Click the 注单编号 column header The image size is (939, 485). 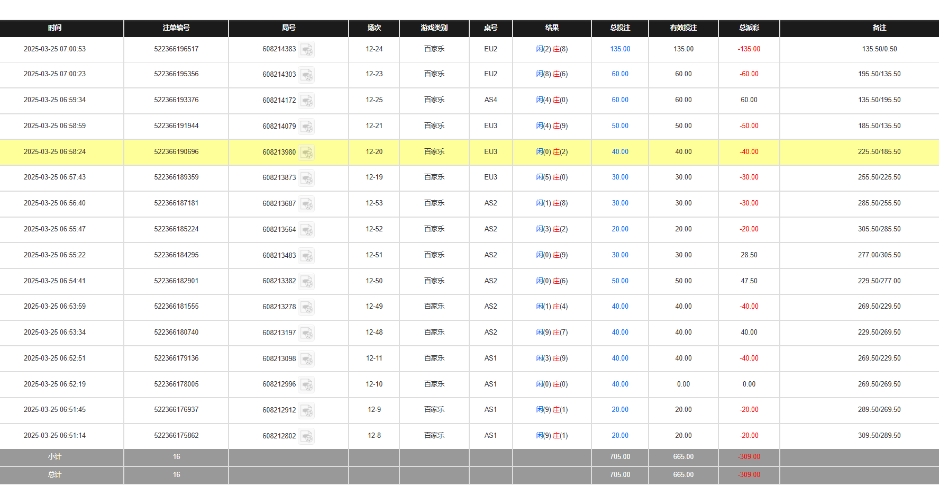(x=176, y=28)
